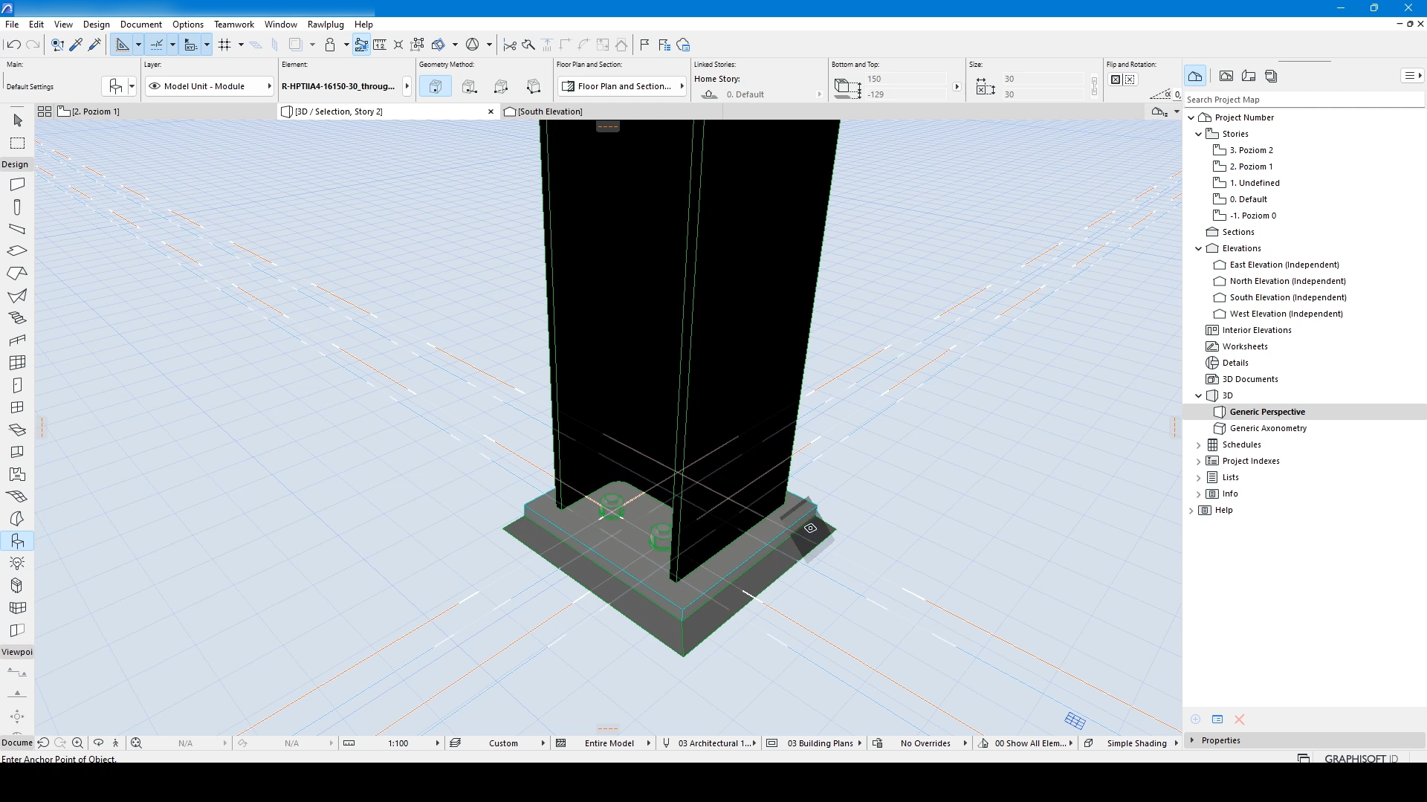Screen dimensions: 1427x802
Task: Open the Design menu
Action: pos(96,24)
